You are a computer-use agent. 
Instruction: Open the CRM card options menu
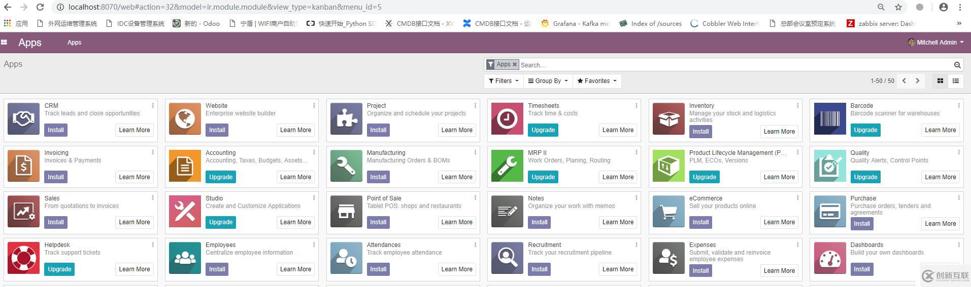click(x=153, y=106)
